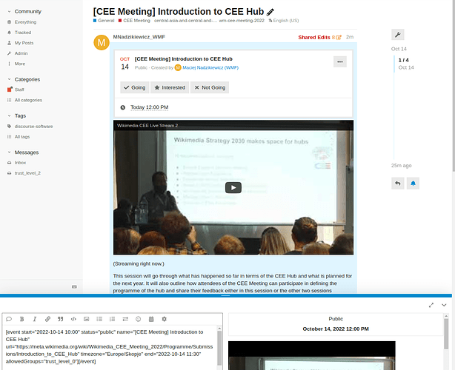
Task: Open the Inbox messages
Action: pos(20,163)
